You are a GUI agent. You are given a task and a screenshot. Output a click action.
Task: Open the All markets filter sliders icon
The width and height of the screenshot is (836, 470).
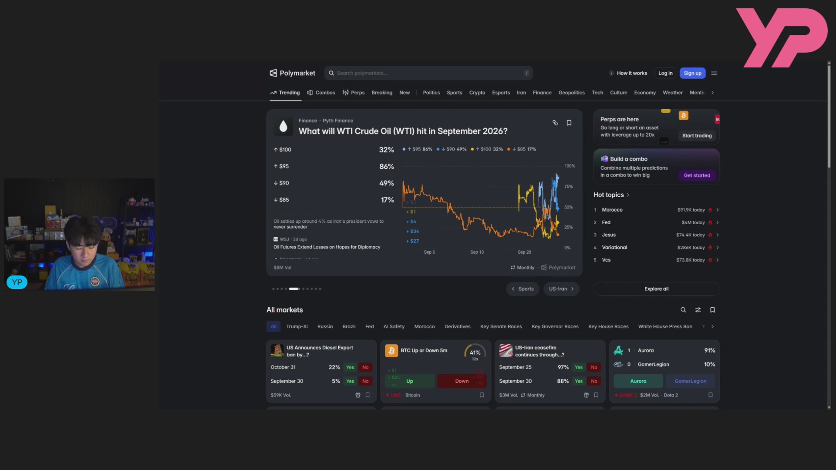click(x=698, y=310)
